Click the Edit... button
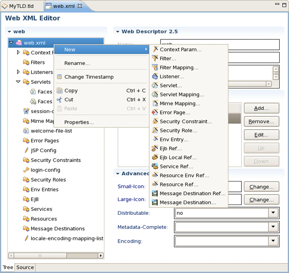The image size is (289, 273). tap(261, 135)
